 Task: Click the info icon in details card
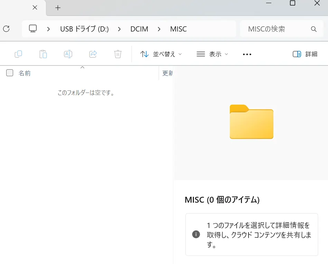click(x=196, y=234)
